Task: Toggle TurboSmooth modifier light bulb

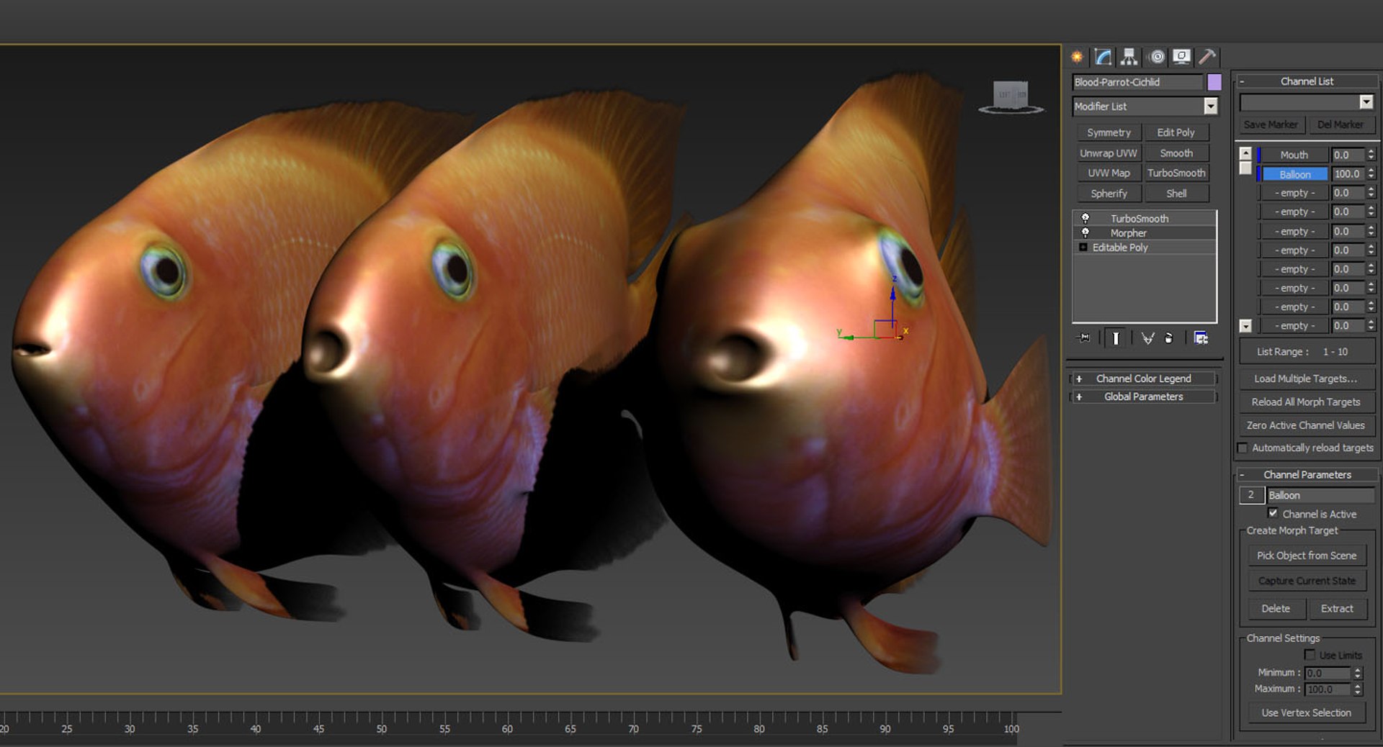Action: (x=1086, y=218)
